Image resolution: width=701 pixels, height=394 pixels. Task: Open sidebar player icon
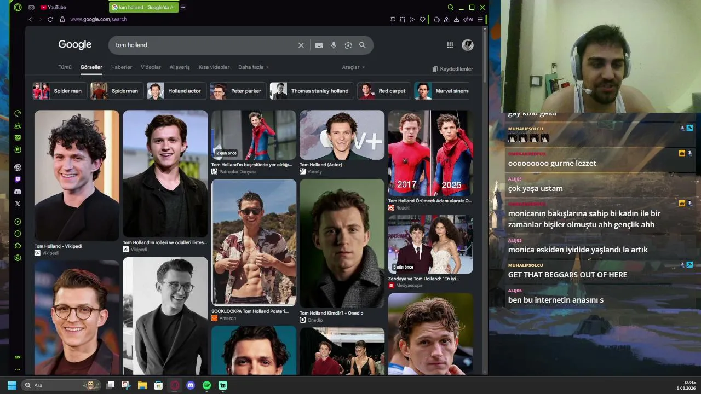click(x=18, y=222)
